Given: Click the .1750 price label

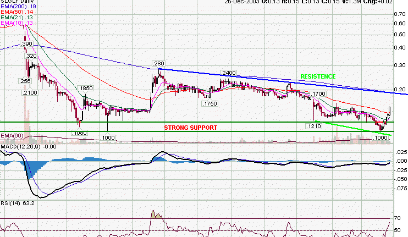Looking at the screenshot, I should click(209, 103).
